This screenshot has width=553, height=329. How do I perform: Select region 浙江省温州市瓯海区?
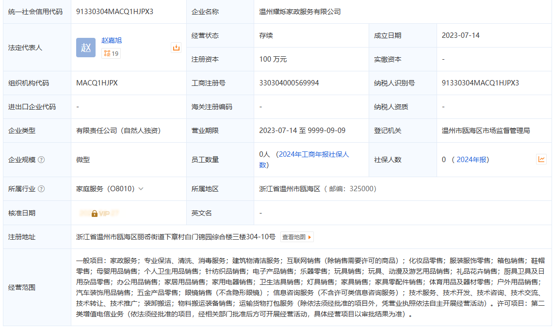point(290,189)
